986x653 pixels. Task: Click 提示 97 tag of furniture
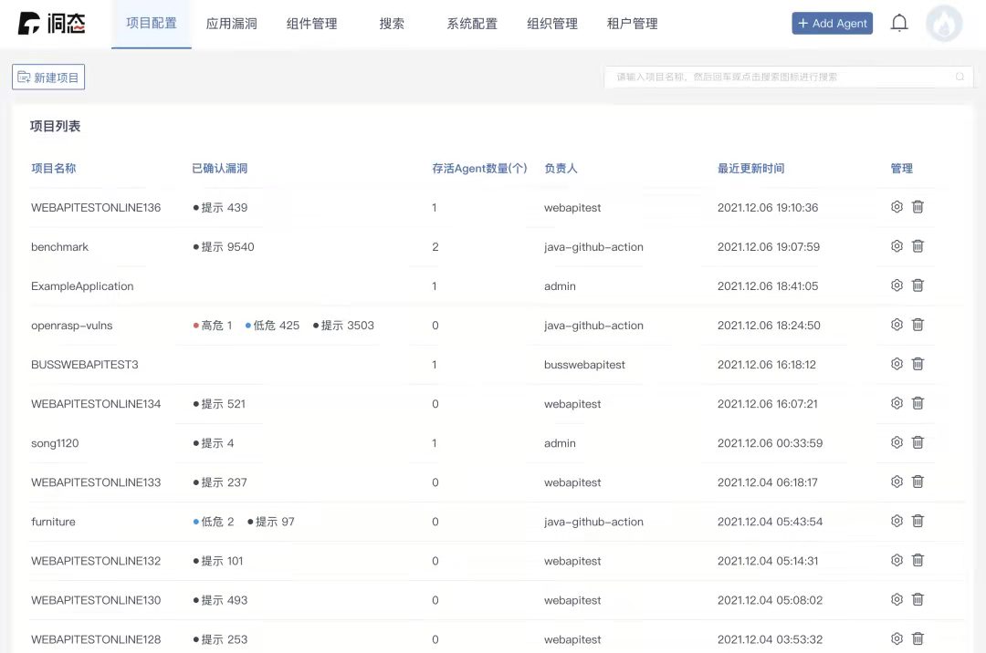pos(271,521)
